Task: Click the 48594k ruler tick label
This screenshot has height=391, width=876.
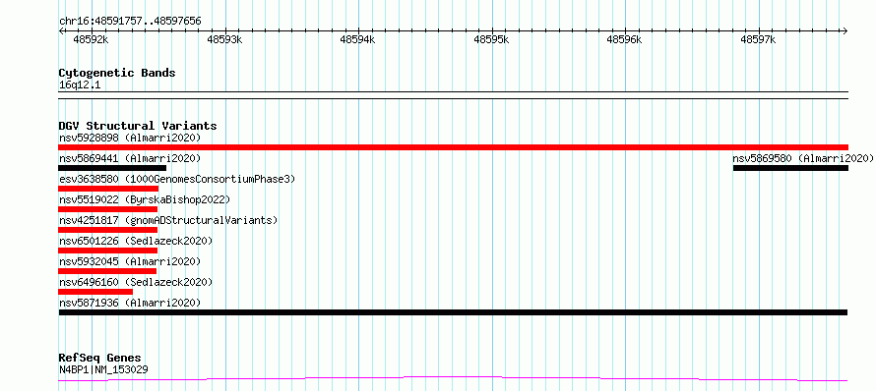Action: click(357, 39)
